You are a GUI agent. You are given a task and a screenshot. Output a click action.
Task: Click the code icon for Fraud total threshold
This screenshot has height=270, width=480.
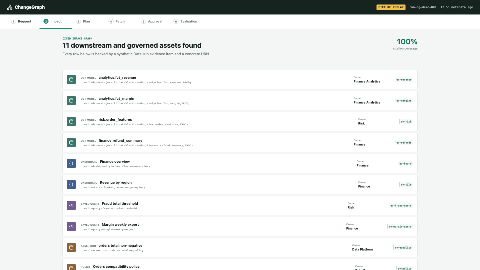pos(71,205)
